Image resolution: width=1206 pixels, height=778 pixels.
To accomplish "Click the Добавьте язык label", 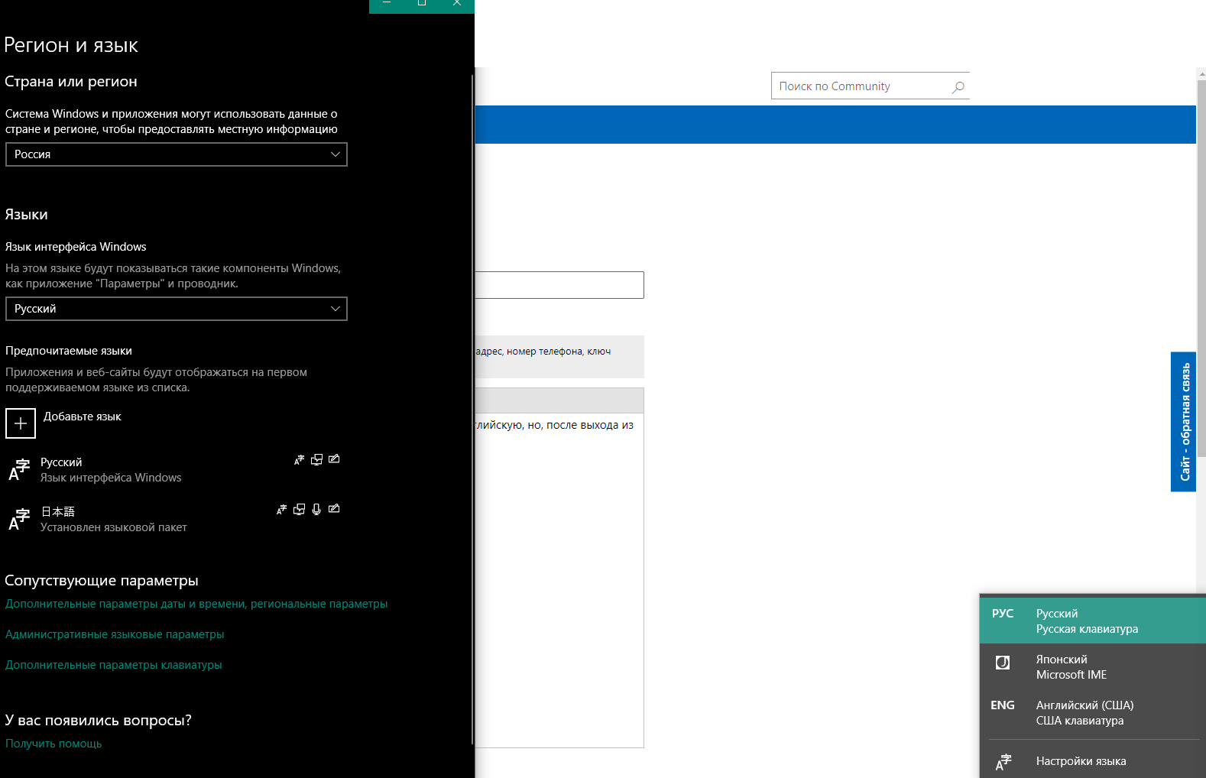I will pos(83,417).
